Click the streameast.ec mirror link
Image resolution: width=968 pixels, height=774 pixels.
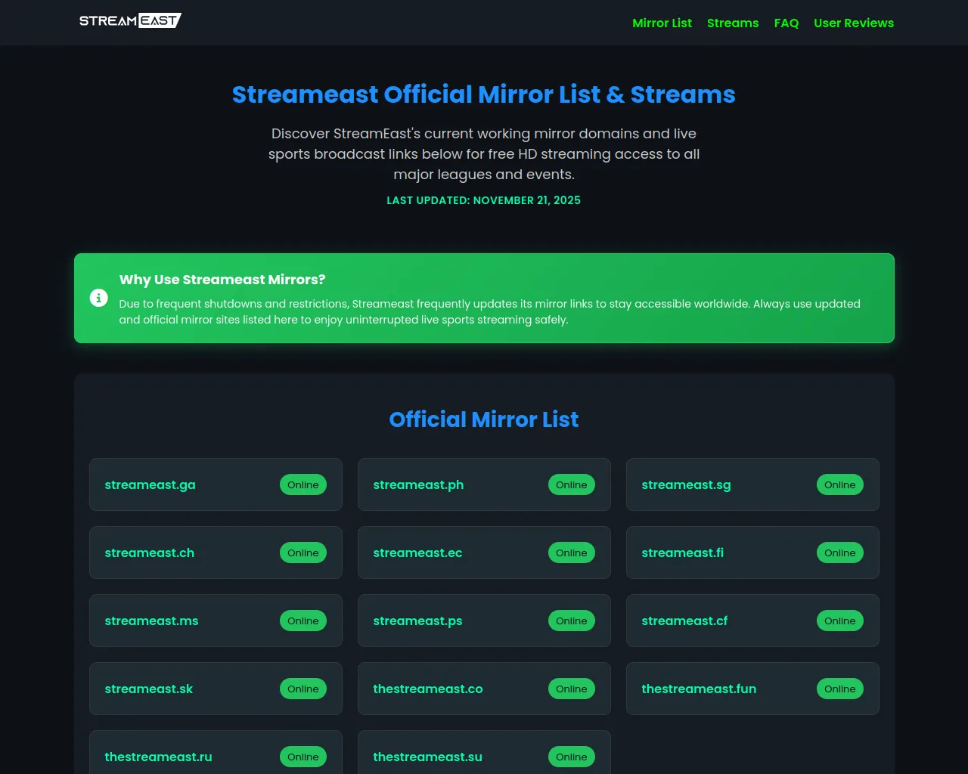point(417,553)
